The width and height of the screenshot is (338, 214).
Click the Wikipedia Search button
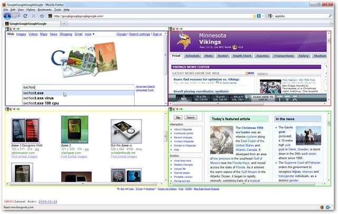(x=191, y=117)
